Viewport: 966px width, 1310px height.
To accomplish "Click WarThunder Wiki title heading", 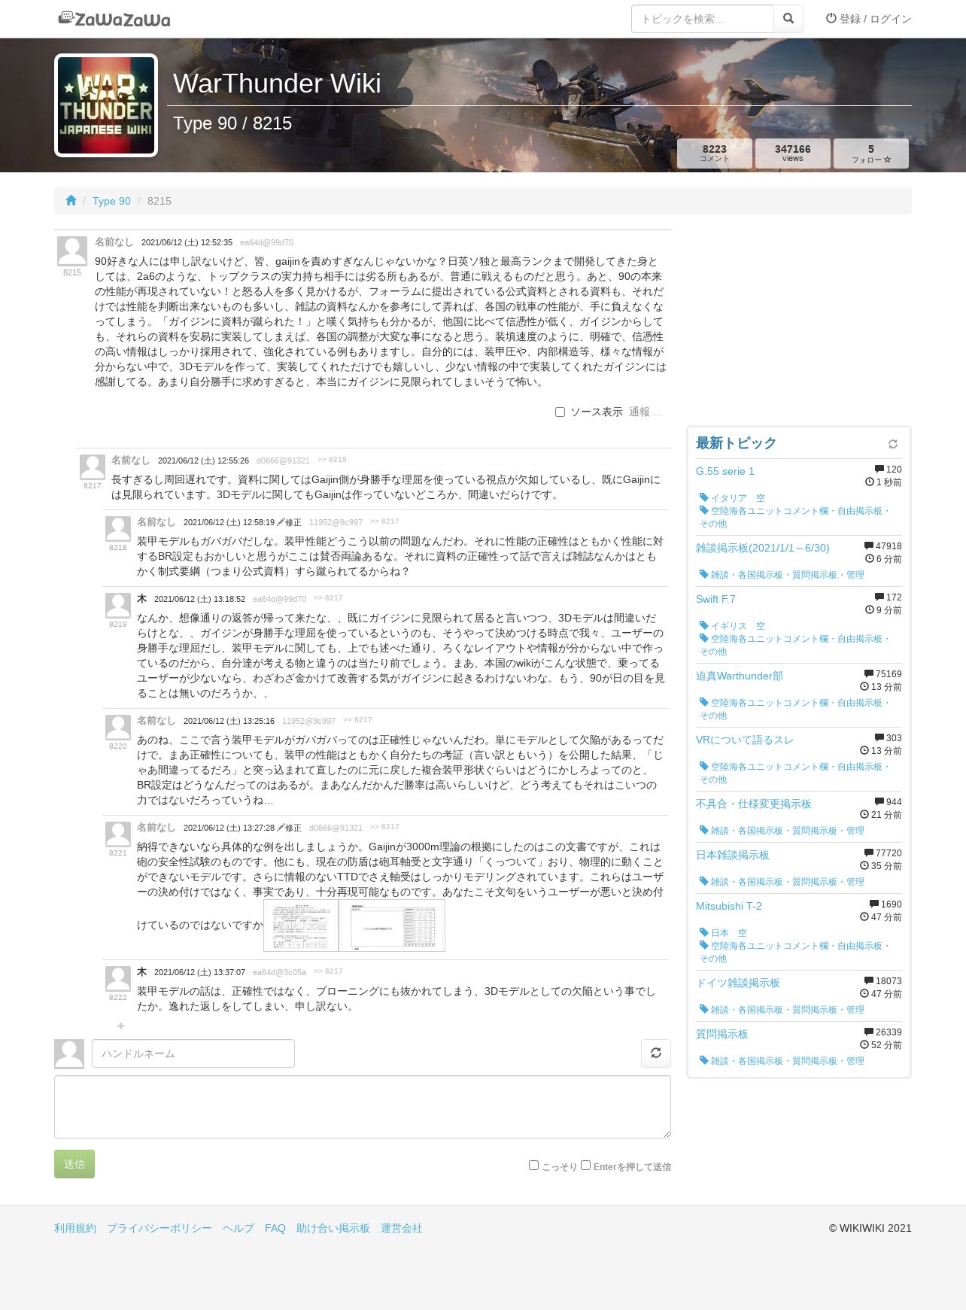I will tap(277, 83).
